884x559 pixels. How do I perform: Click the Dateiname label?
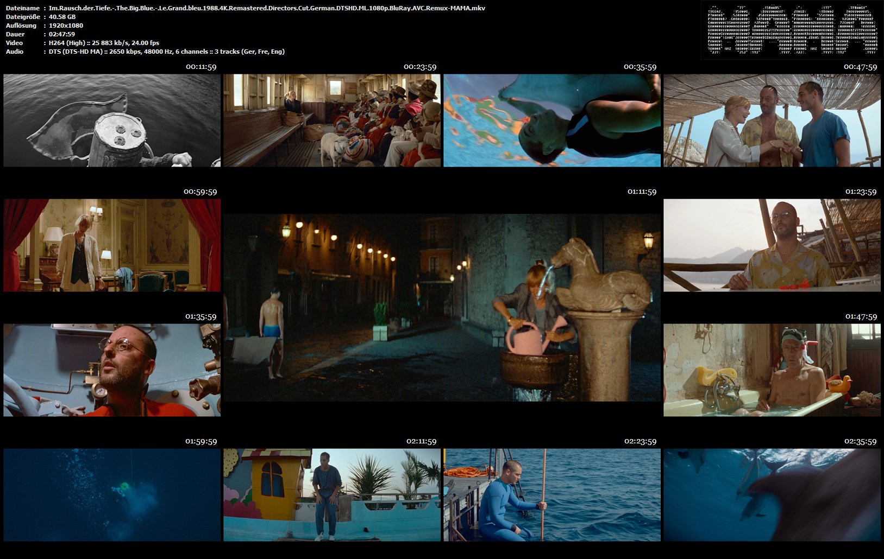(x=22, y=8)
